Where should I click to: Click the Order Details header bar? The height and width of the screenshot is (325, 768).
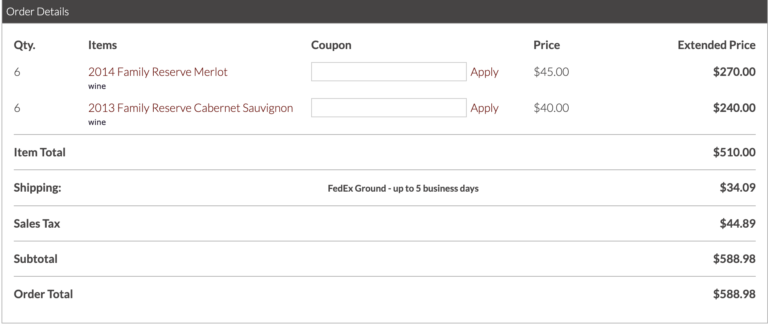click(385, 11)
